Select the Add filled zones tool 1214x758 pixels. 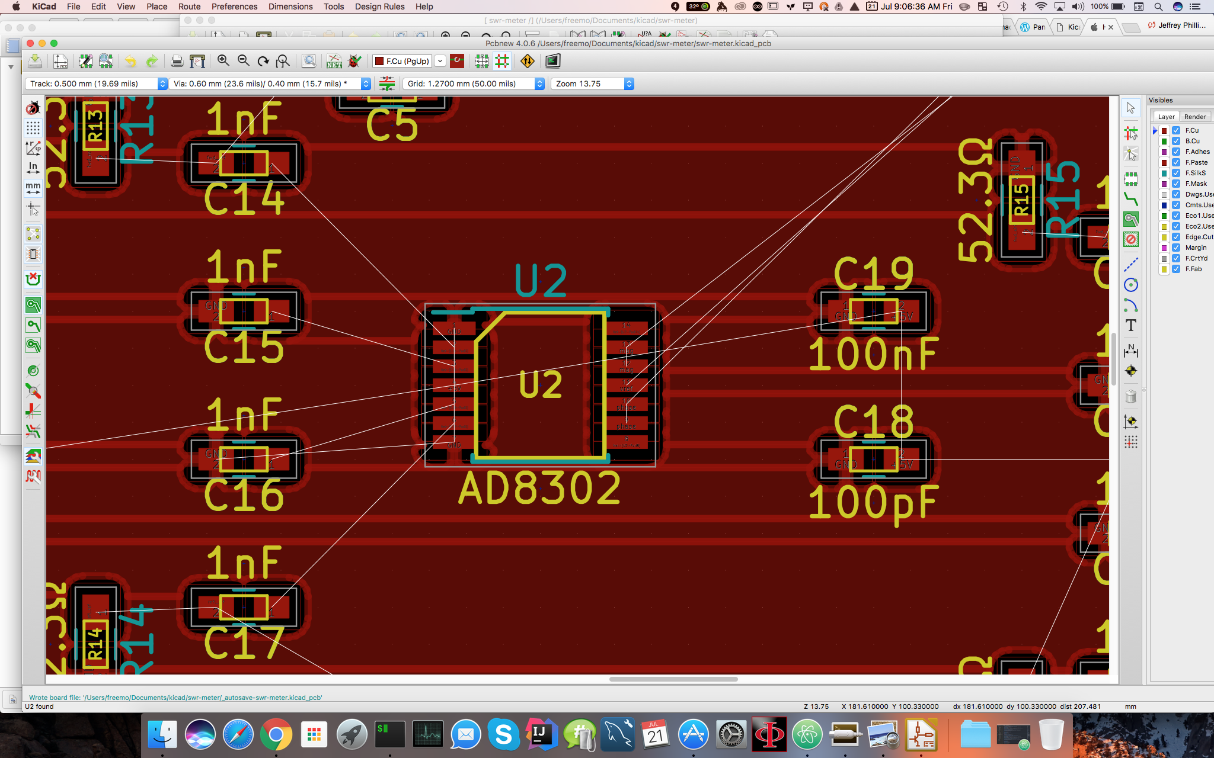tap(1130, 219)
